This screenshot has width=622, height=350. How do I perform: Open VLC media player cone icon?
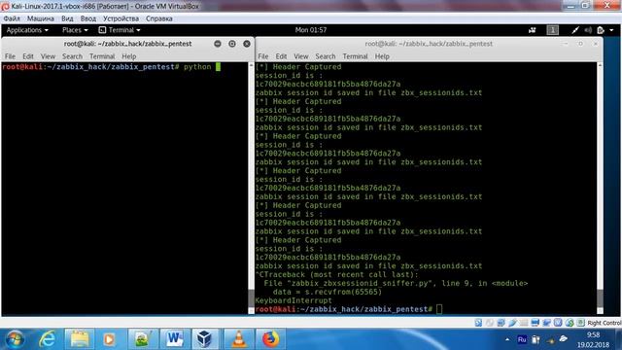click(x=238, y=339)
